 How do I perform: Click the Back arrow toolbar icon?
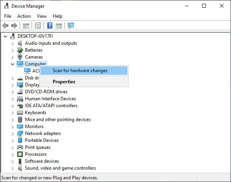5,25
